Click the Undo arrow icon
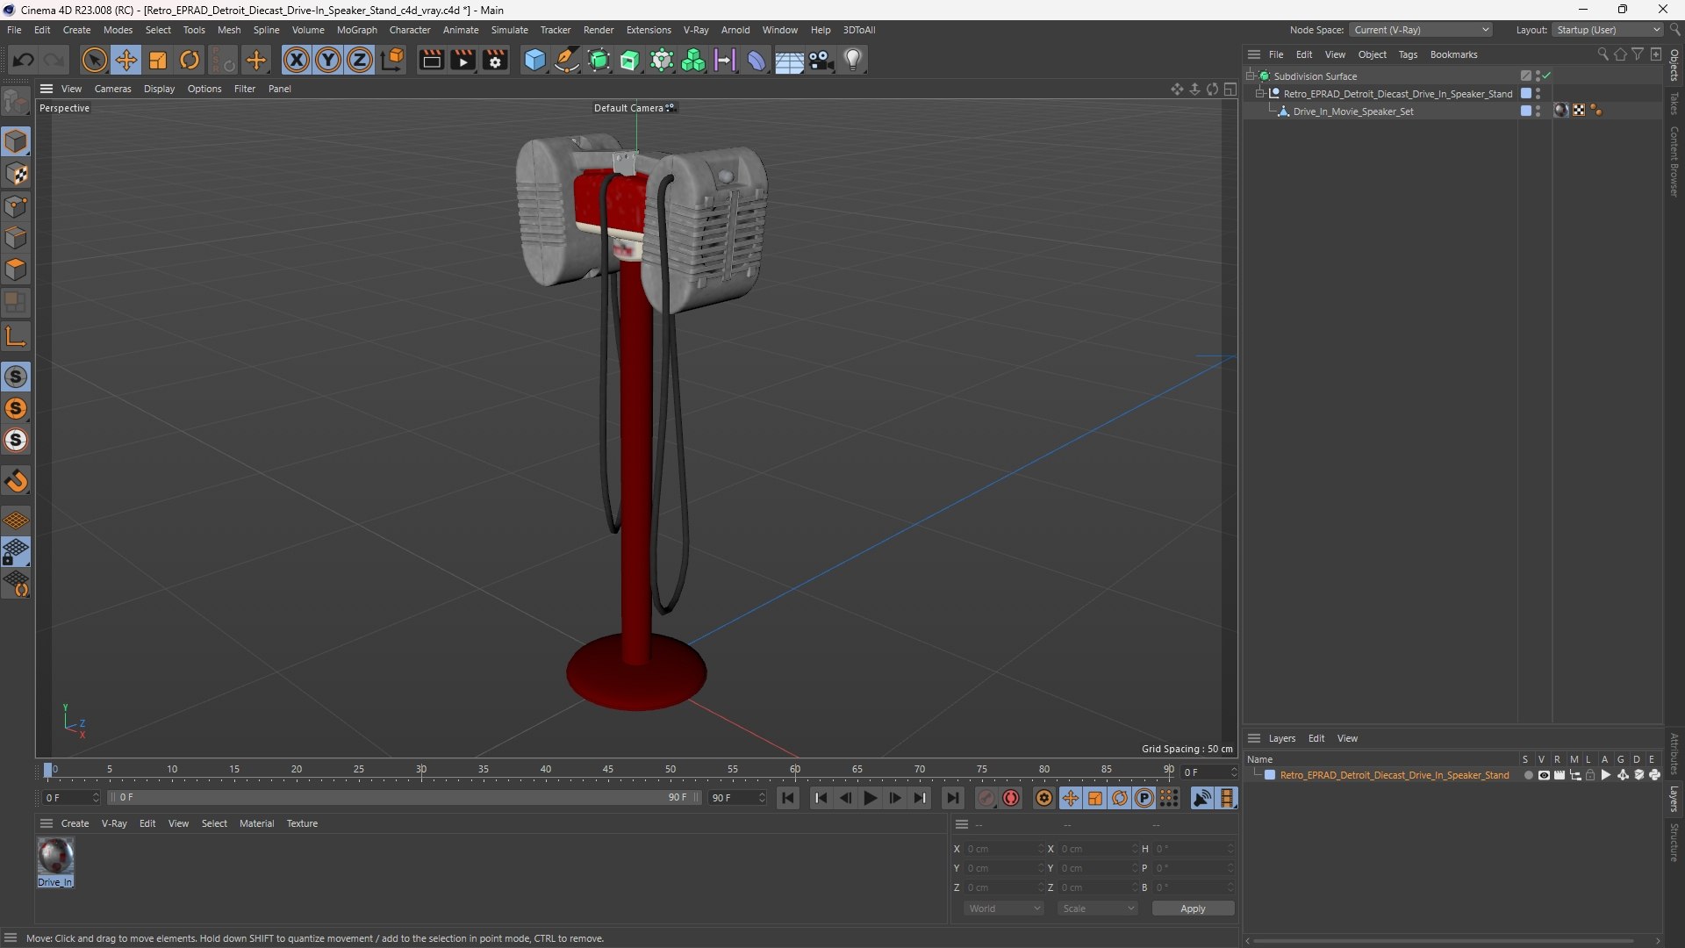 click(24, 61)
